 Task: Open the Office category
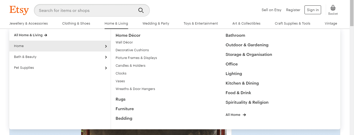point(232,64)
